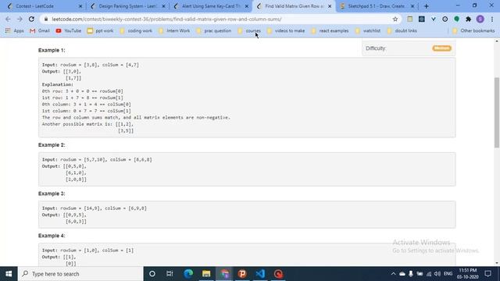
Task: Click the Example 2 heading
Action: tap(52, 145)
